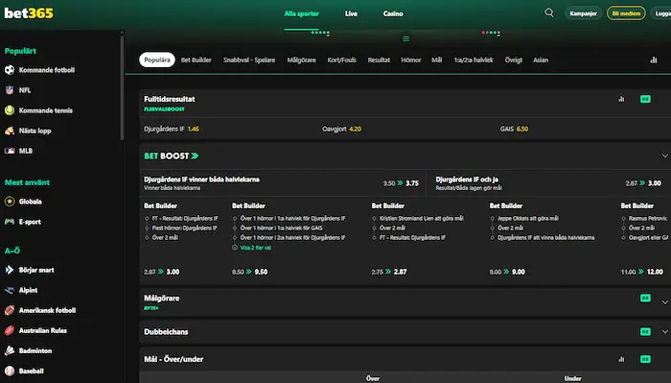Select the MLB logo icon
The height and width of the screenshot is (383, 671).
[10, 151]
